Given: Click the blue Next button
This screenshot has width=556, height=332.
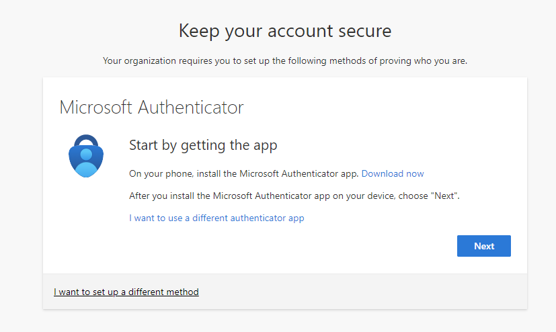Looking at the screenshot, I should coord(483,246).
